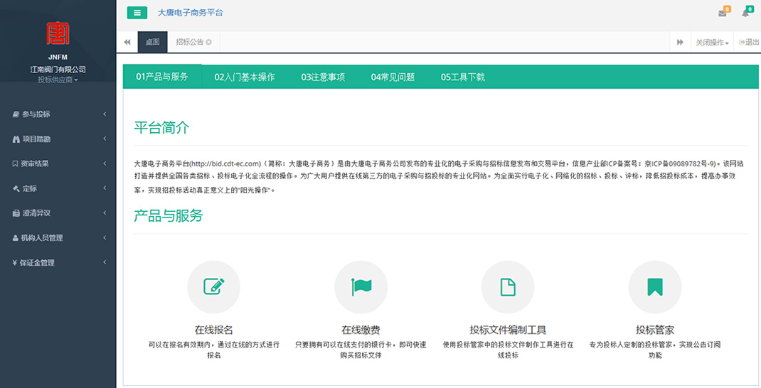Switch to the 桌面 tab
The width and height of the screenshot is (761, 388).
pos(152,42)
